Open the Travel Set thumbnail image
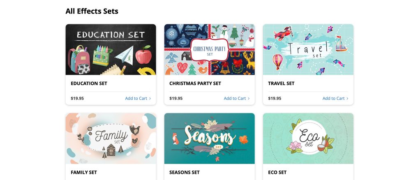The height and width of the screenshot is (180, 411). pos(308,49)
